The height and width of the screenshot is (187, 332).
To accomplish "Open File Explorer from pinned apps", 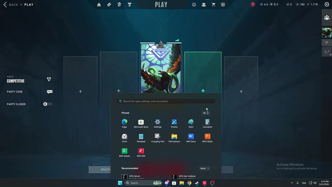I will 174,138.
